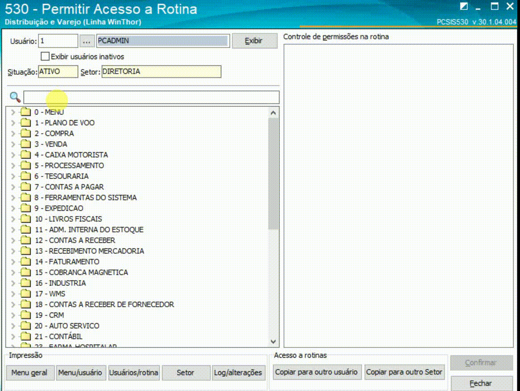Expand the 1 - PLANO DE VOO node
Image resolution: width=520 pixels, height=391 pixels.
coord(13,123)
